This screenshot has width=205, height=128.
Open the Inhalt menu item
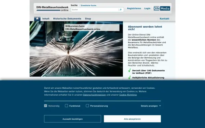pos(46,19)
